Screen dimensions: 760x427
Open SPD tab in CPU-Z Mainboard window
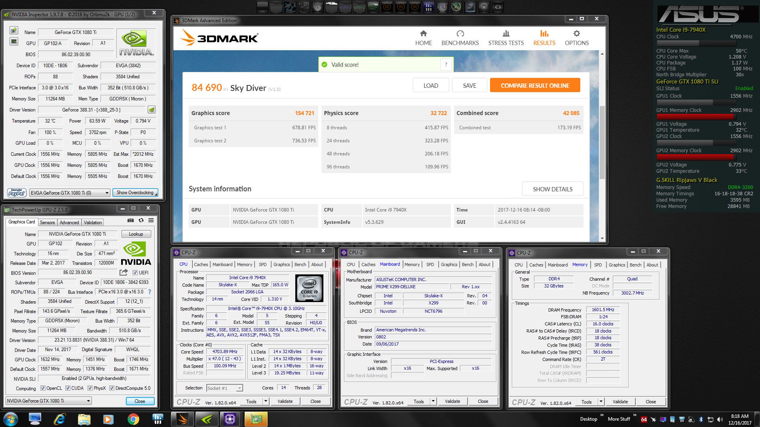(430, 265)
